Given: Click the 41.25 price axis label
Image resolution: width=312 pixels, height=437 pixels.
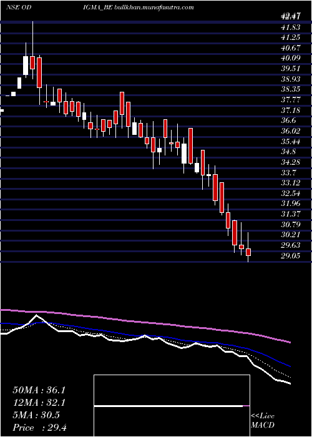Looking at the screenshot, I should coord(290,37).
